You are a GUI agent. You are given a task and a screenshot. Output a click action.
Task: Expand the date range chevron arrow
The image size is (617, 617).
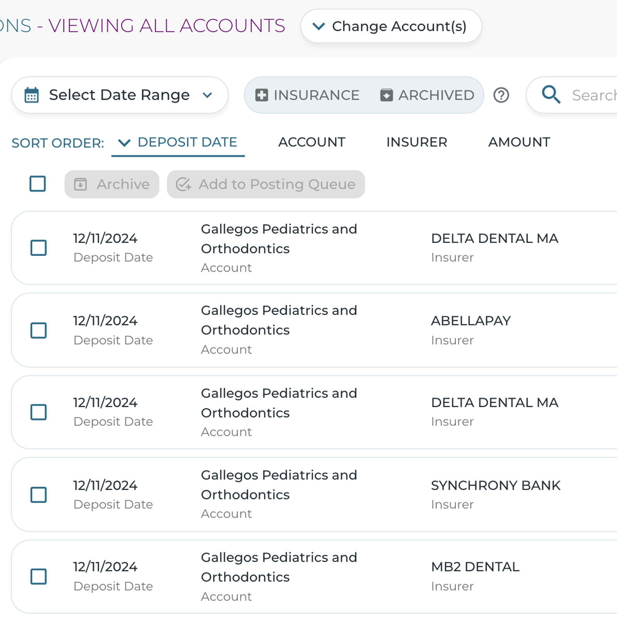tap(207, 95)
